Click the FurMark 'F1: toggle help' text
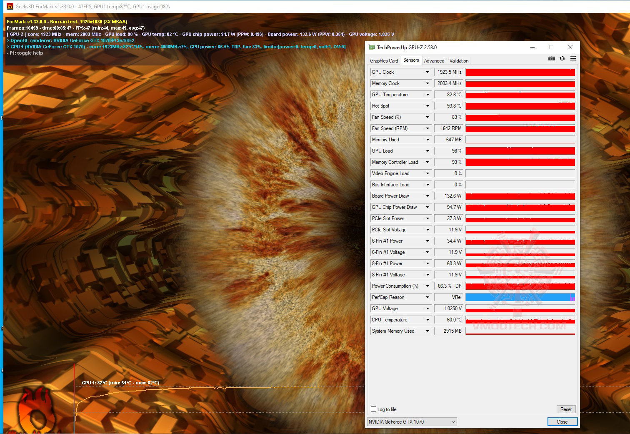This screenshot has width=630, height=434. pyautogui.click(x=25, y=53)
